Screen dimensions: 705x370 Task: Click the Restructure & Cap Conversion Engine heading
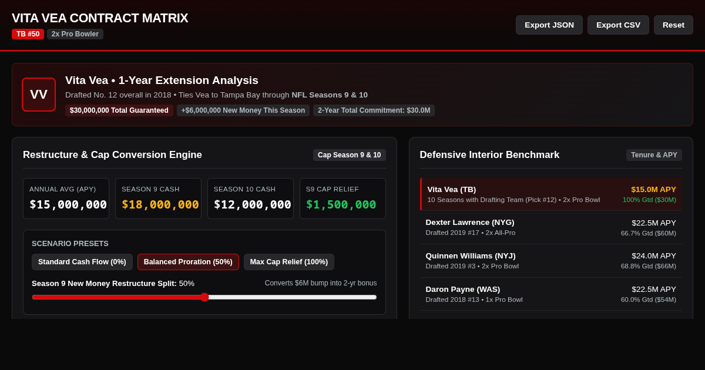[112, 155]
